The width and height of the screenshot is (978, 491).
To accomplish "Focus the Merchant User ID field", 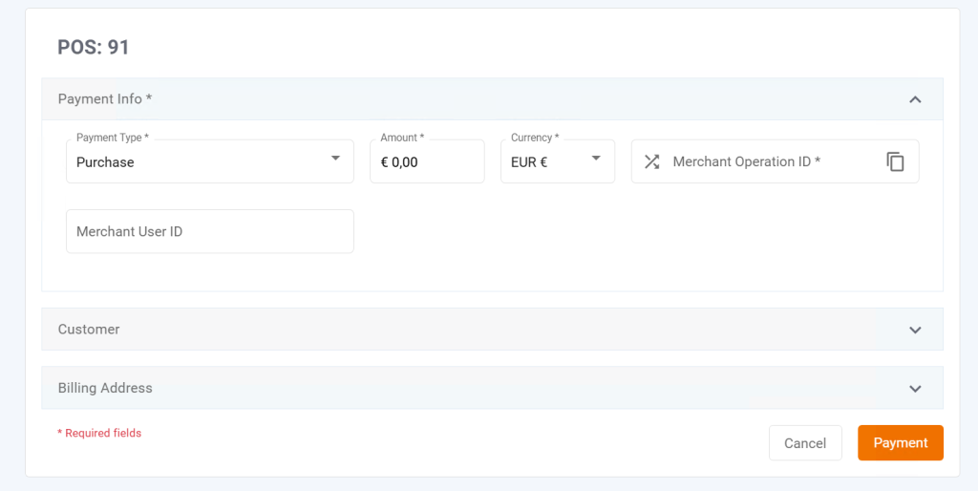I will click(210, 231).
